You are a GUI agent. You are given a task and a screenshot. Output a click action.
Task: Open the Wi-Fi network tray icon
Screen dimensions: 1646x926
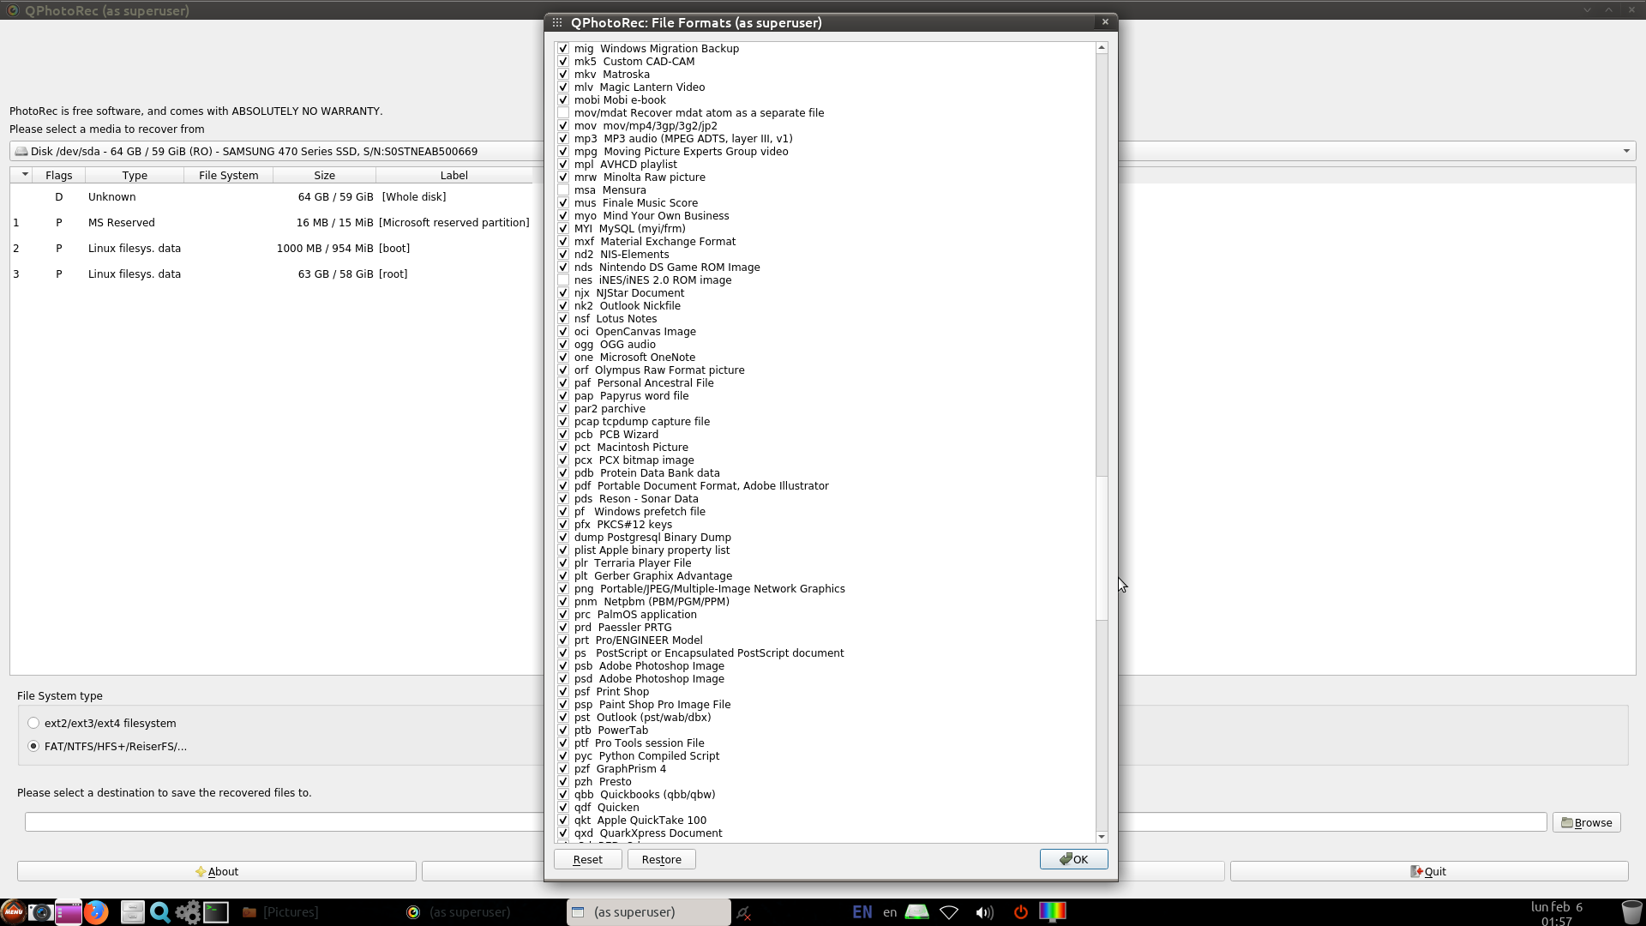coord(949,912)
